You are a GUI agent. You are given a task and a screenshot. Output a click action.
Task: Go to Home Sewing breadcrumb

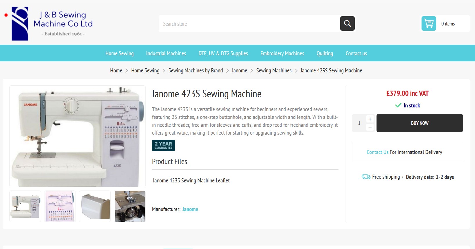145,70
